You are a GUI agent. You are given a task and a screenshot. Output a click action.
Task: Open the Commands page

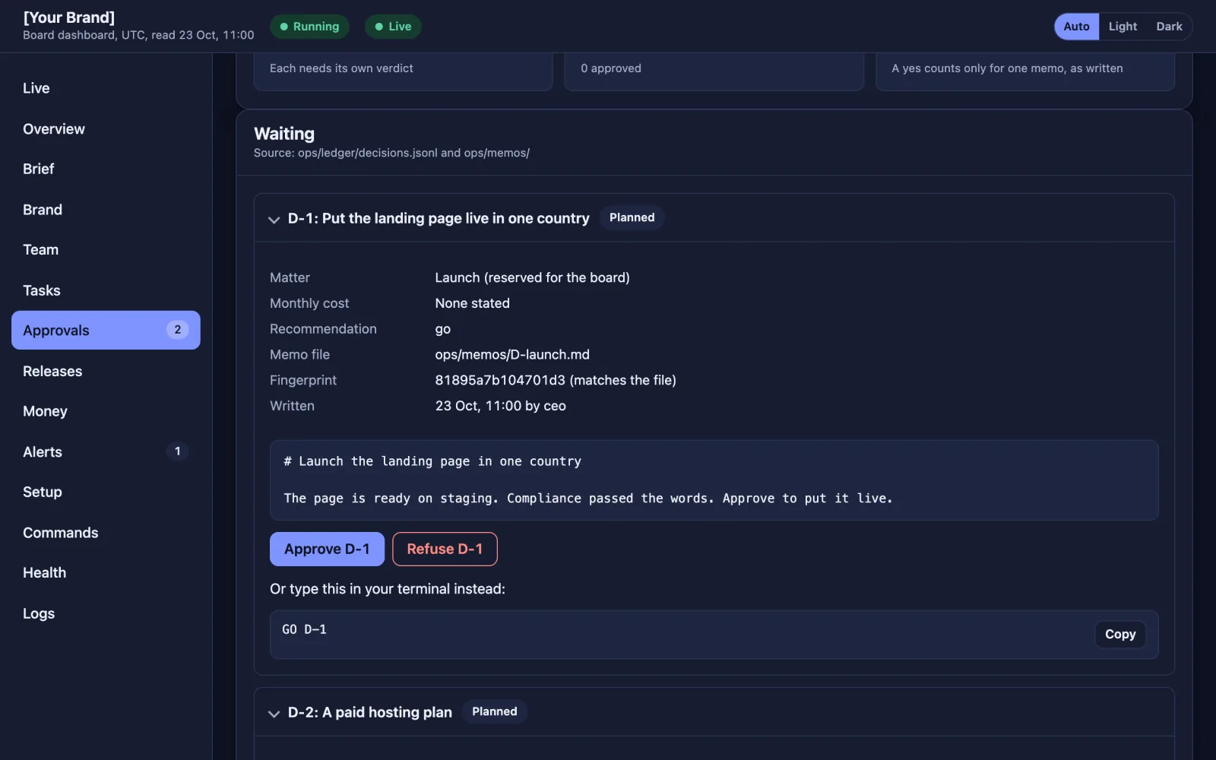(x=106, y=533)
